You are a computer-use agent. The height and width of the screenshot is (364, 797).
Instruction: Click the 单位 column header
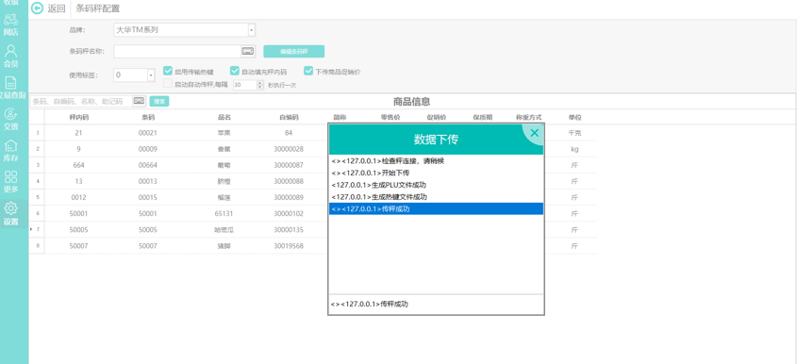click(574, 117)
